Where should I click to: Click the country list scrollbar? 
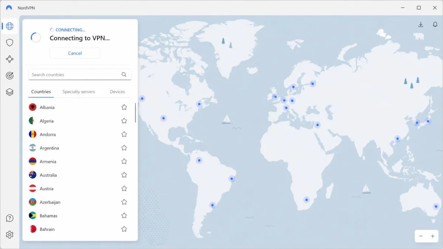point(135,113)
